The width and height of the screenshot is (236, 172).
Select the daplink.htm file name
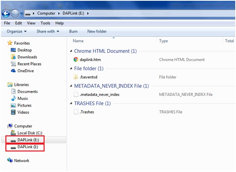tap(90, 60)
